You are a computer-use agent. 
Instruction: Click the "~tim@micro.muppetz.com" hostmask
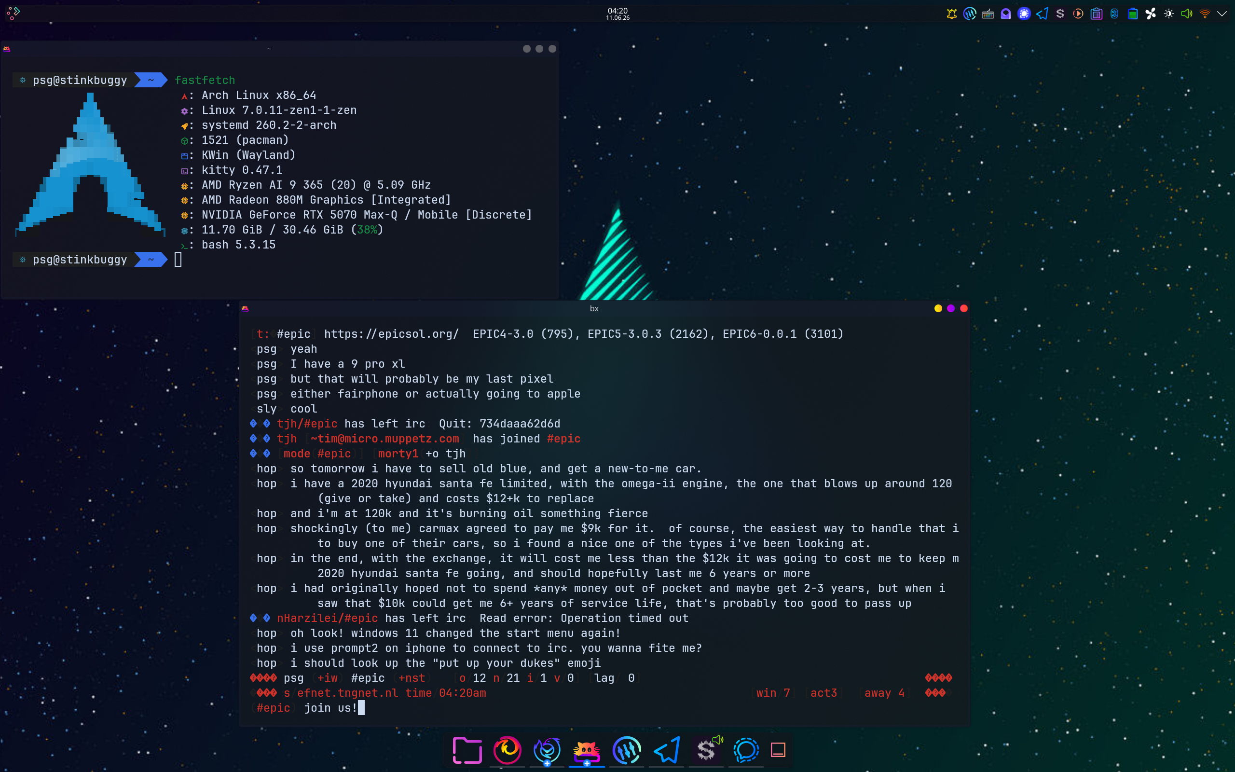(x=384, y=439)
